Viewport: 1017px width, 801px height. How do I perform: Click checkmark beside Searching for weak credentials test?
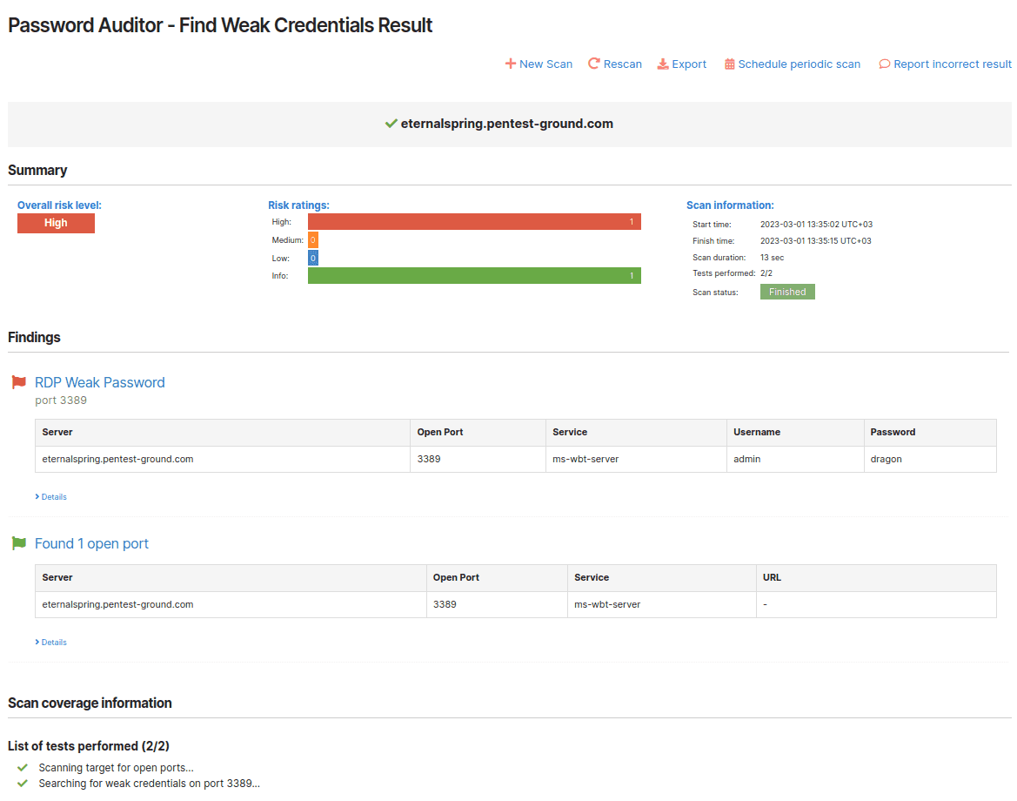21,783
